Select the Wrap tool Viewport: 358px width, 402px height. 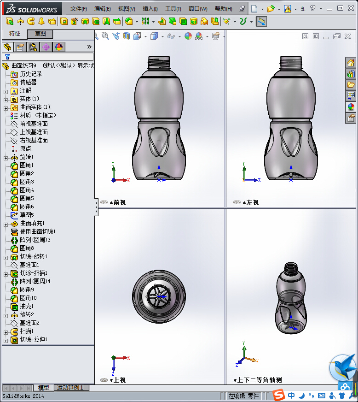click(194, 21)
